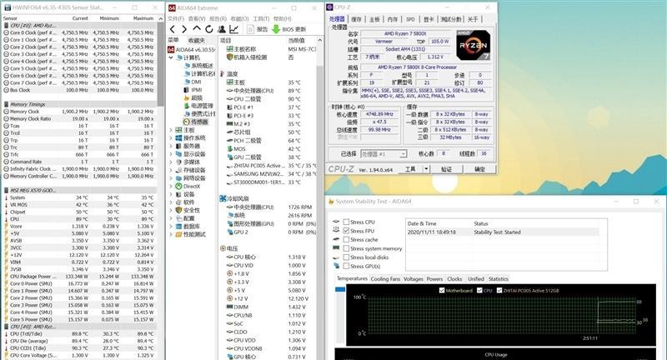
Task: Expand the 操作系统 tree node
Action: [171, 138]
